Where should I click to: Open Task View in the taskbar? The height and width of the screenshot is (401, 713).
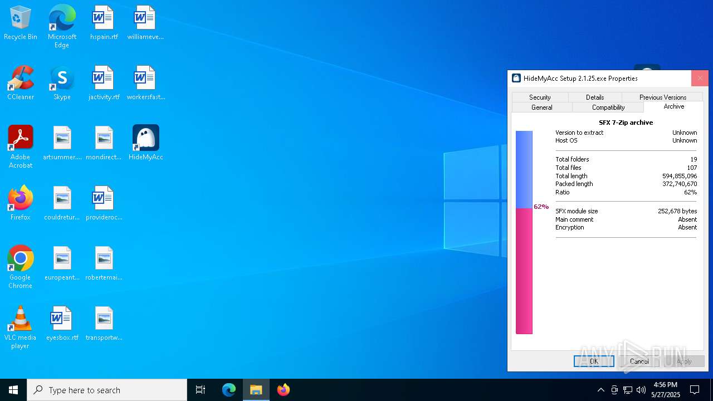tap(201, 390)
